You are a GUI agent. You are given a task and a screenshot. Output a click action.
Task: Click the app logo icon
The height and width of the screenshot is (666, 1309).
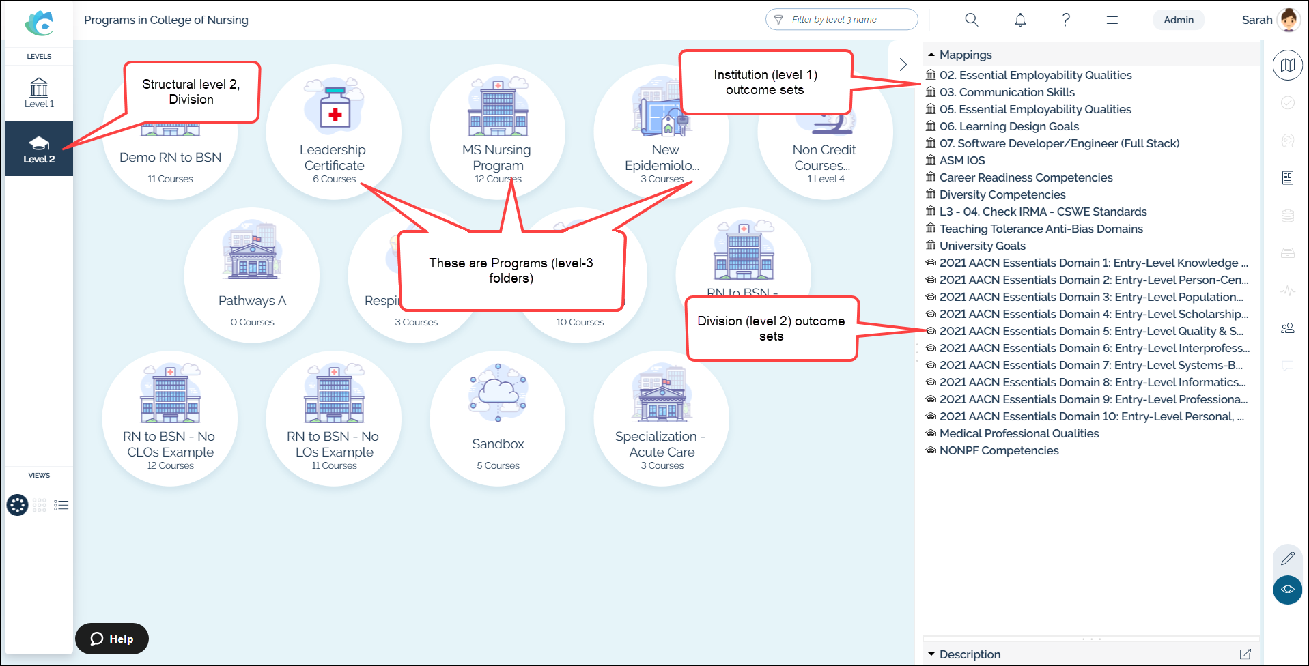pyautogui.click(x=39, y=23)
